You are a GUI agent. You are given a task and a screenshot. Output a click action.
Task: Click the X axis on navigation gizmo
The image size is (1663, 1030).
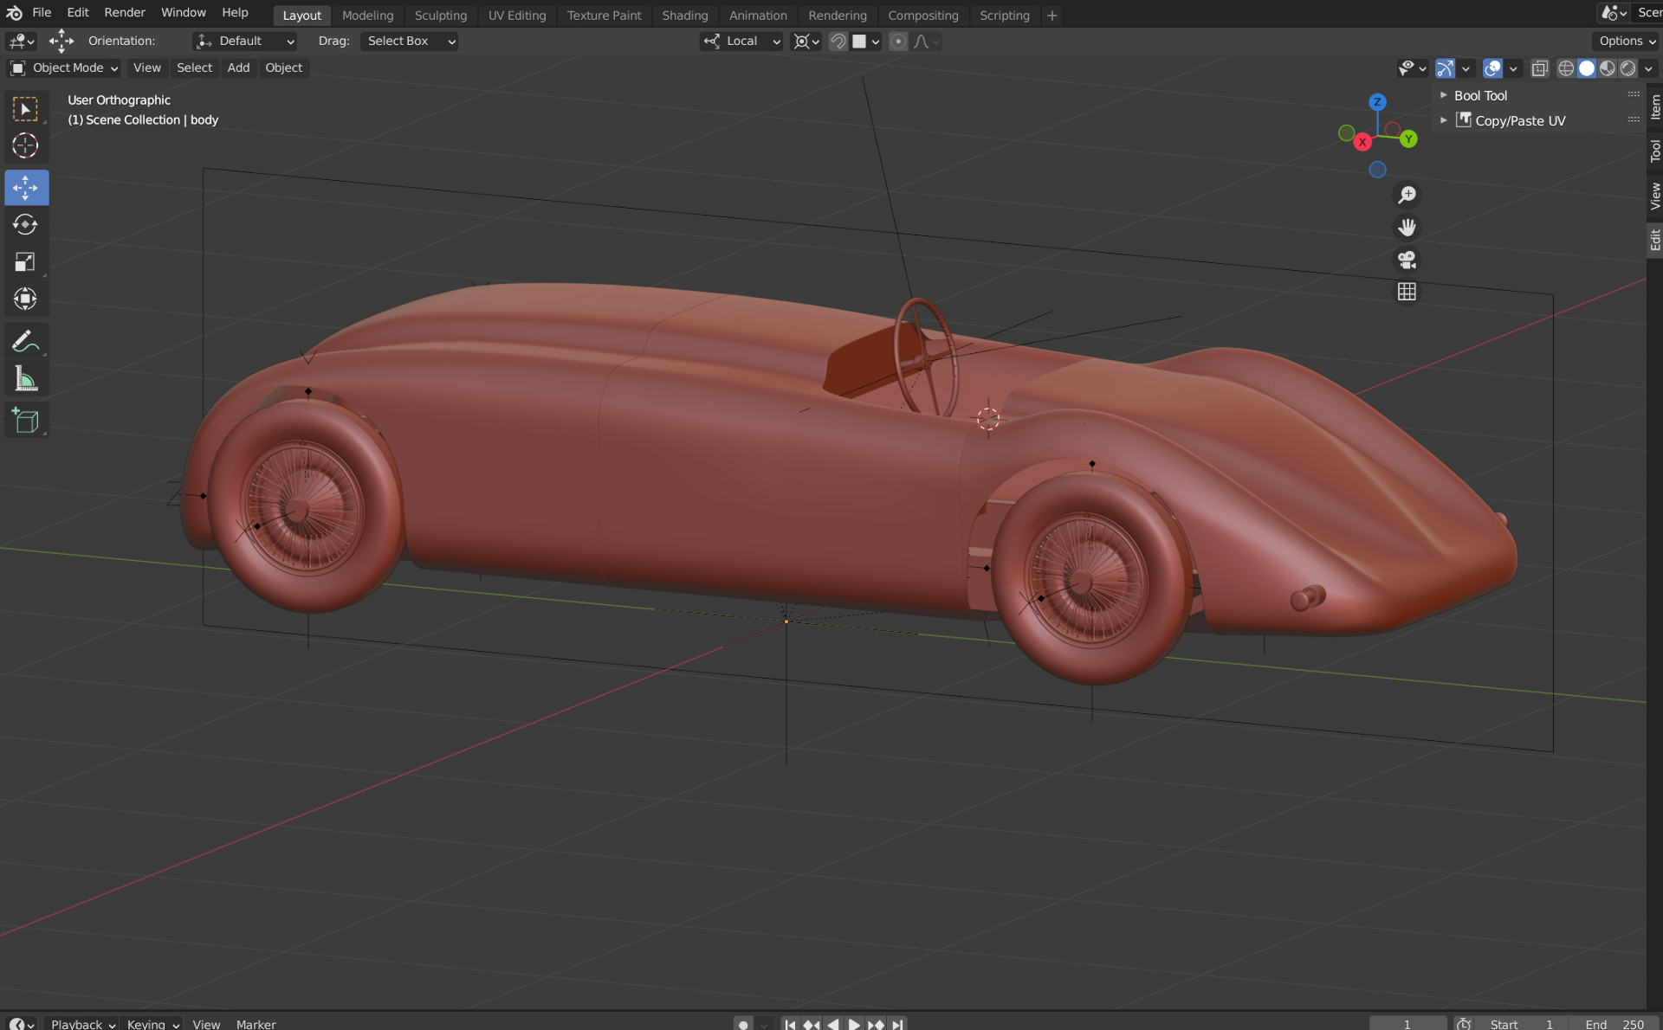click(1362, 142)
